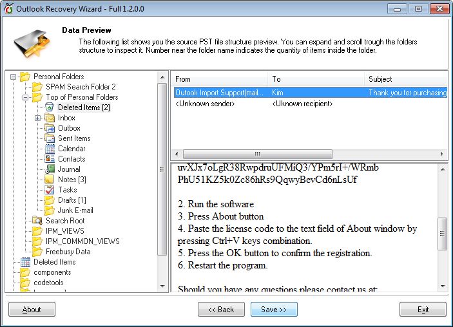
Task: Click the recipient cell reading Kim
Action: click(278, 93)
